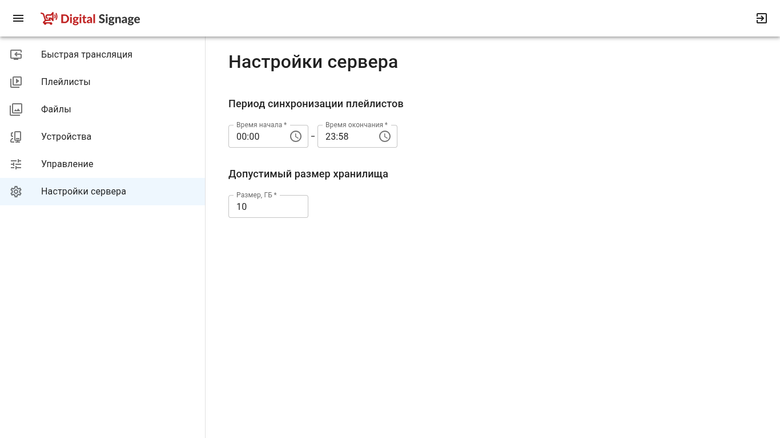Go to Плейлисты via its label

pos(66,82)
